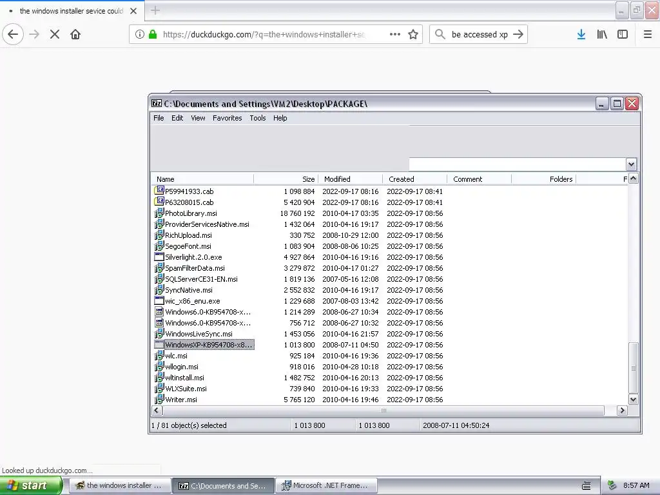This screenshot has width=660, height=495.
Task: Click Firefox forward arrow button
Action: coord(34,34)
